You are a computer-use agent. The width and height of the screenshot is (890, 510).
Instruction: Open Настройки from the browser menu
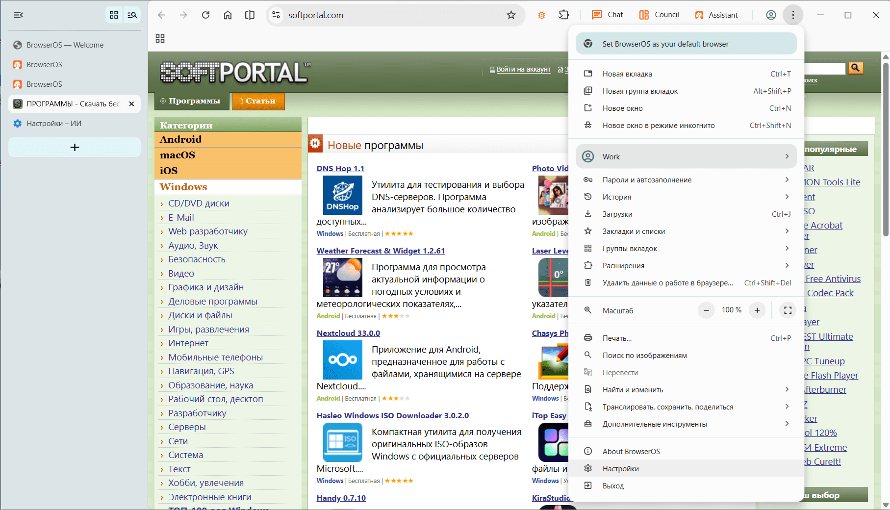click(686, 469)
